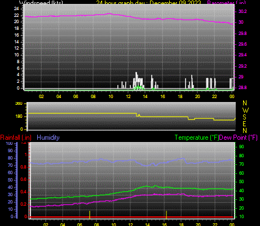Click the yellow rainfall marker near 07:00
Viewport: 260px width, 226px height.
click(90, 215)
